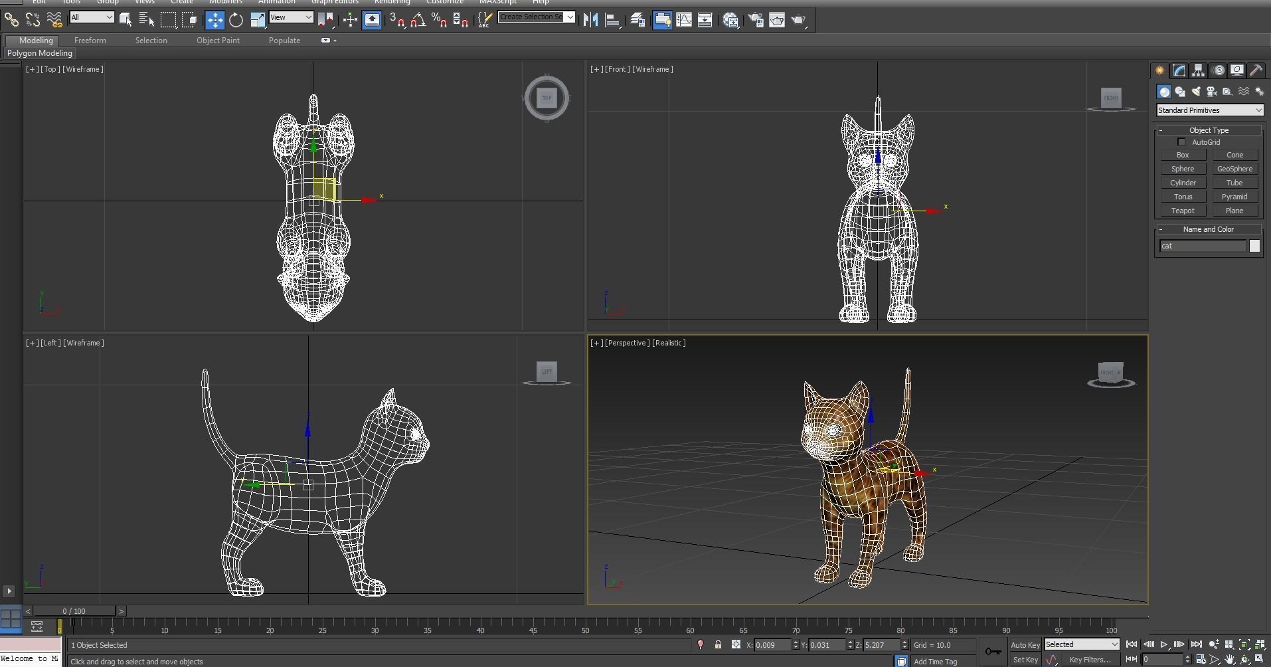Click the Mirror tool icon
1271x667 pixels.
(591, 20)
